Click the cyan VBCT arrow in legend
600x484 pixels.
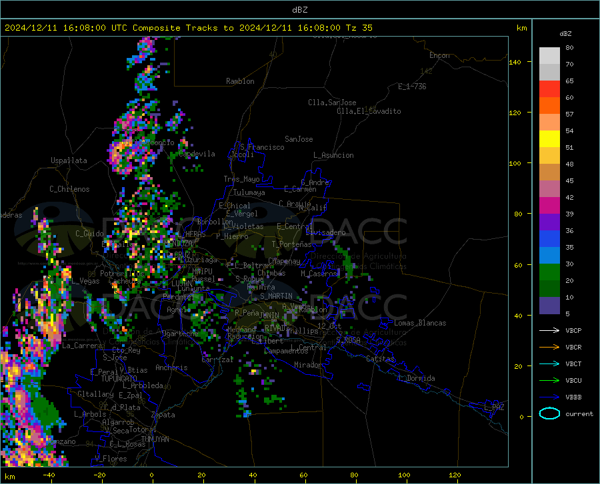pyautogui.click(x=549, y=363)
